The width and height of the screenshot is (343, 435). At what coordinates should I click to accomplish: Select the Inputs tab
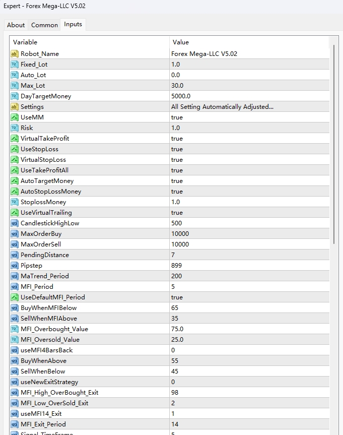[x=73, y=24]
